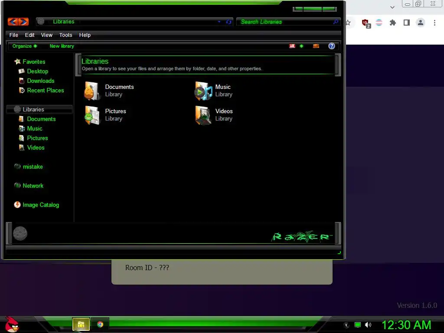The image size is (444, 333).
Task: Click the striped flag extension icon in Chrome
Action: click(x=379, y=23)
